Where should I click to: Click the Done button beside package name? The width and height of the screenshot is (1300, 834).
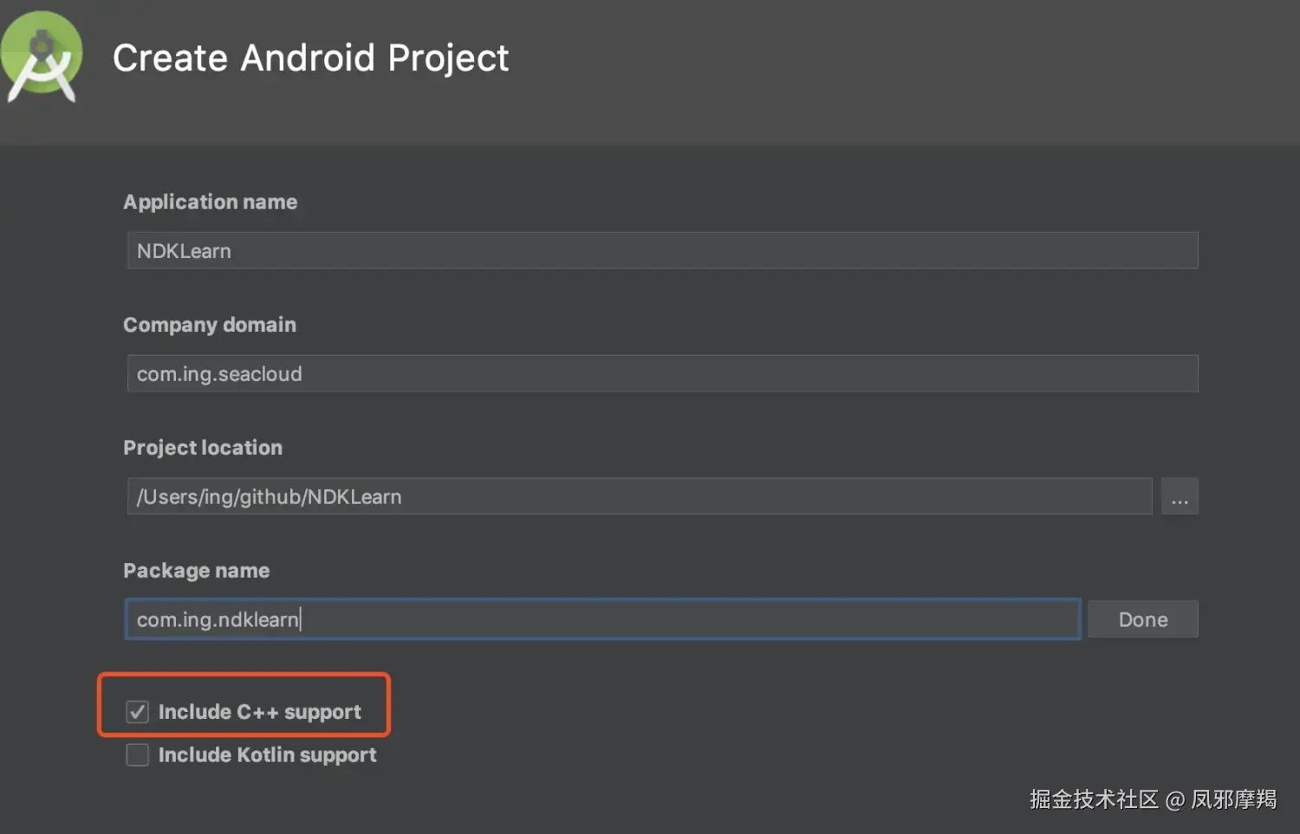click(1142, 620)
